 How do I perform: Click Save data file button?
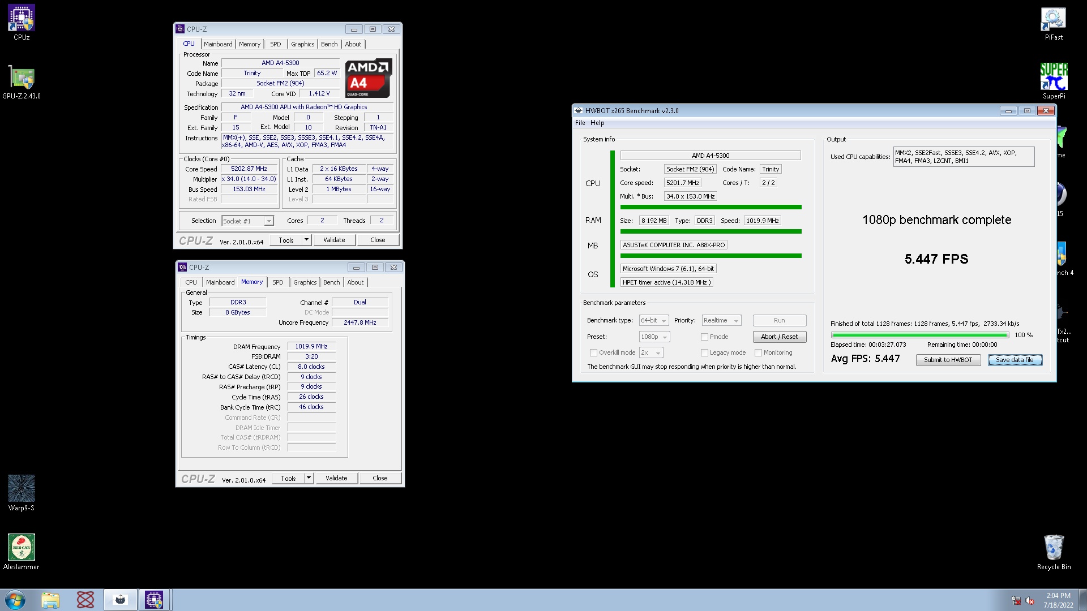pos(1015,360)
